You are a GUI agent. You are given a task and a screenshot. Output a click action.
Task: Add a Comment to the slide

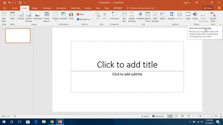pyautogui.click(x=114, y=16)
